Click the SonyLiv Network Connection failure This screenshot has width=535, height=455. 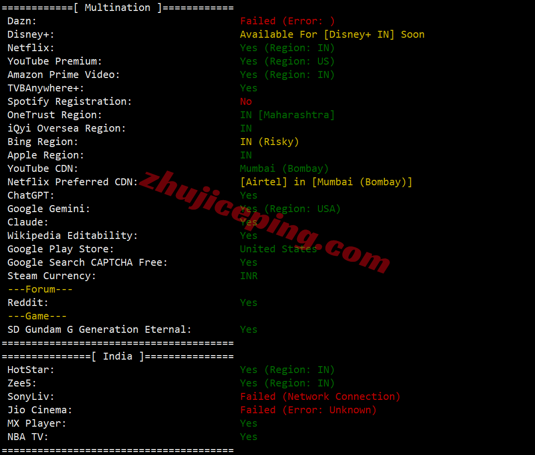[320, 397]
